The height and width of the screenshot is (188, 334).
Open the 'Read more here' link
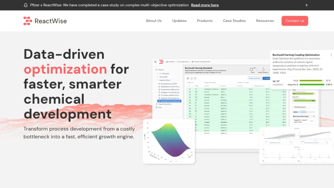[x=205, y=5]
